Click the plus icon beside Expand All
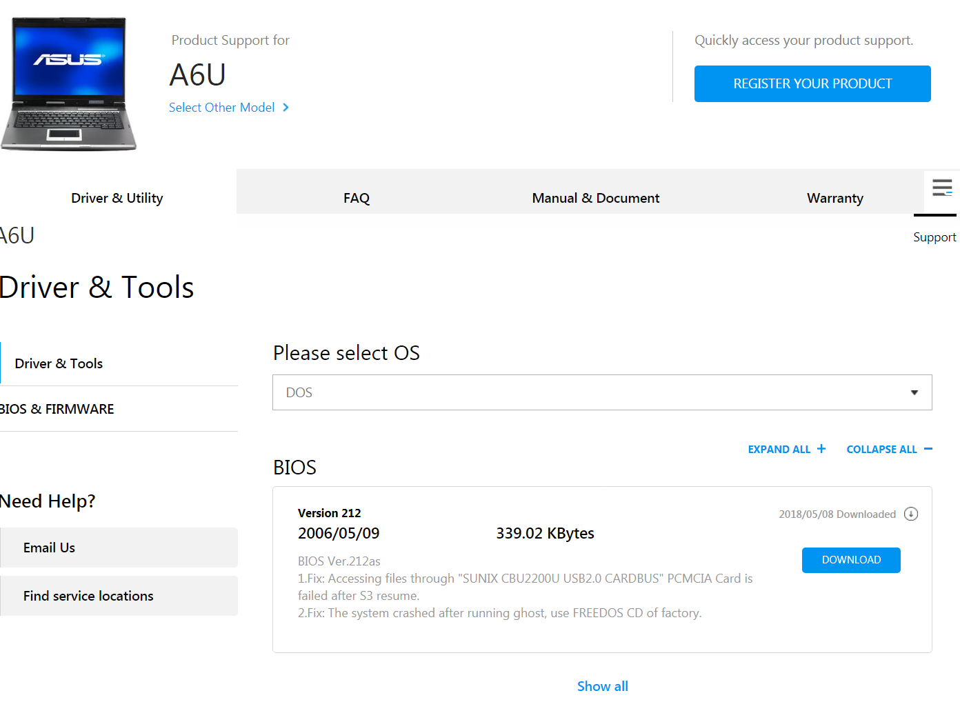 [821, 449]
